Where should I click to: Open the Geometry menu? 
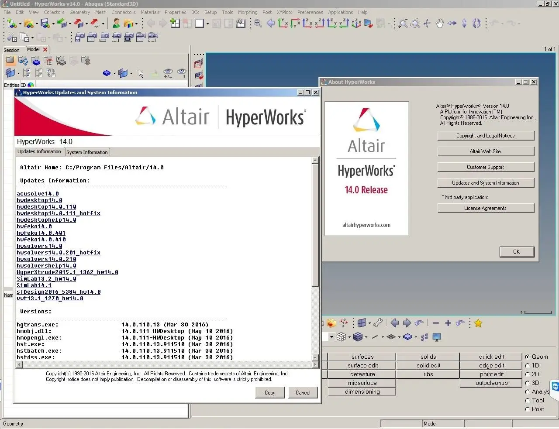[x=79, y=12]
